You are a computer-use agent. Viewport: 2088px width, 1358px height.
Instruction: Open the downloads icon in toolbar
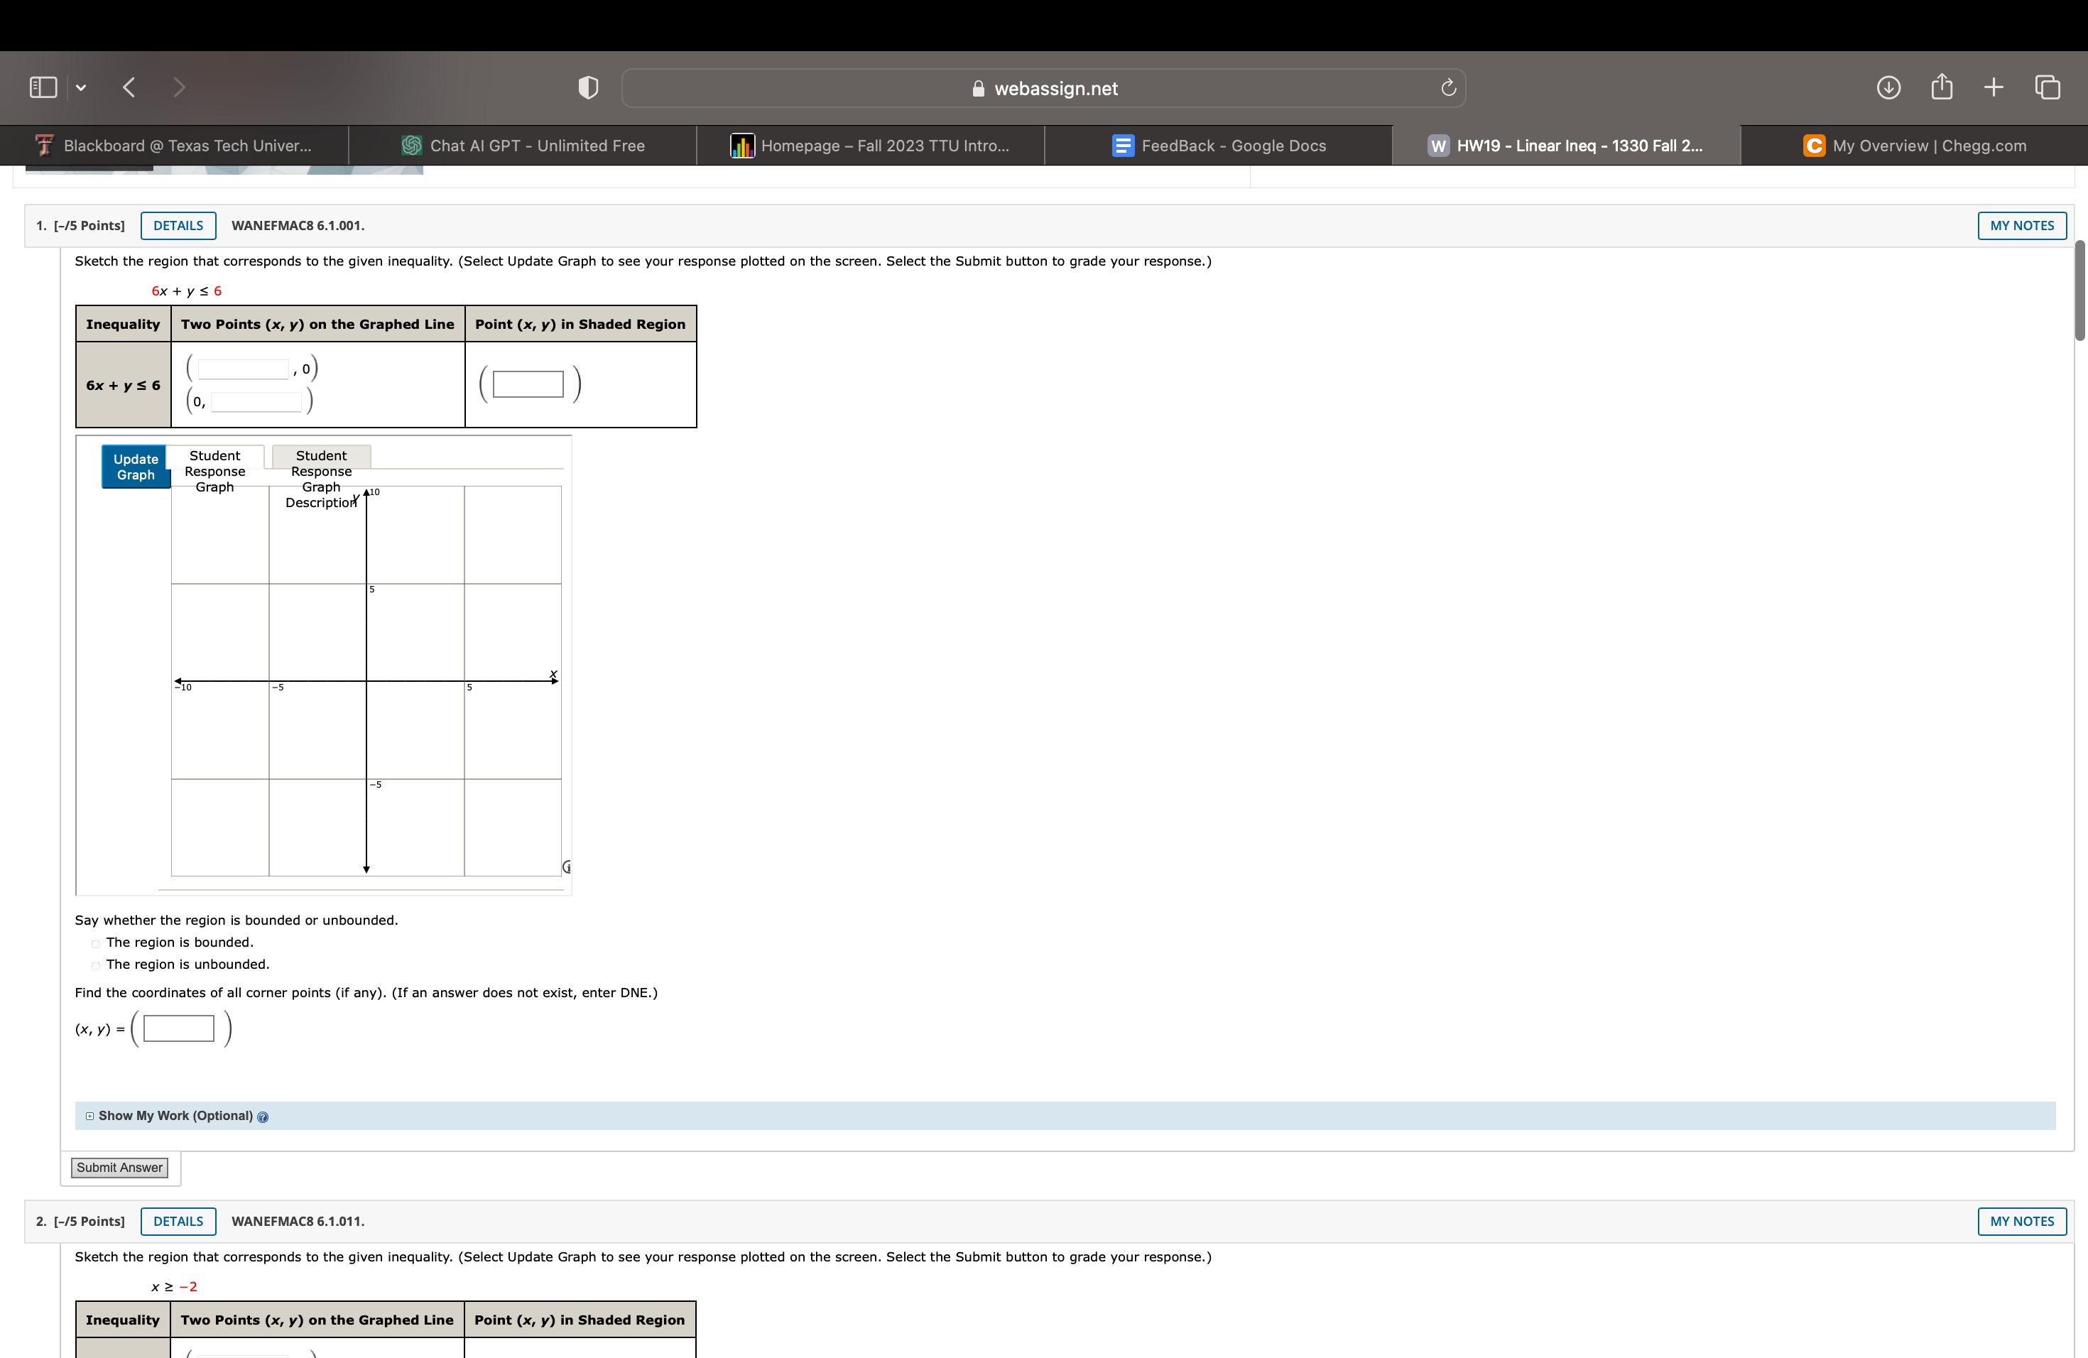1888,88
